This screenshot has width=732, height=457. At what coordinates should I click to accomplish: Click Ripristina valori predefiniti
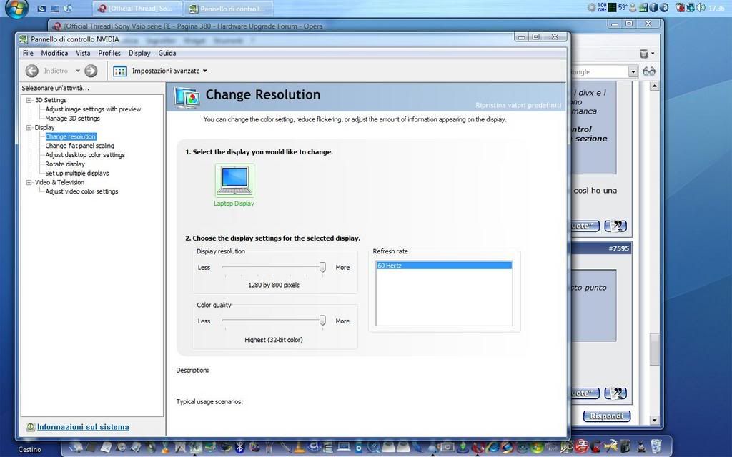click(x=518, y=105)
